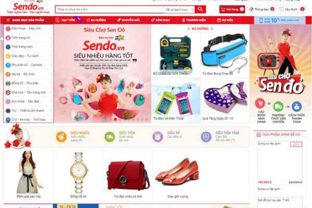
Task: Select the active red carousel dot
Action: click(x=115, y=120)
